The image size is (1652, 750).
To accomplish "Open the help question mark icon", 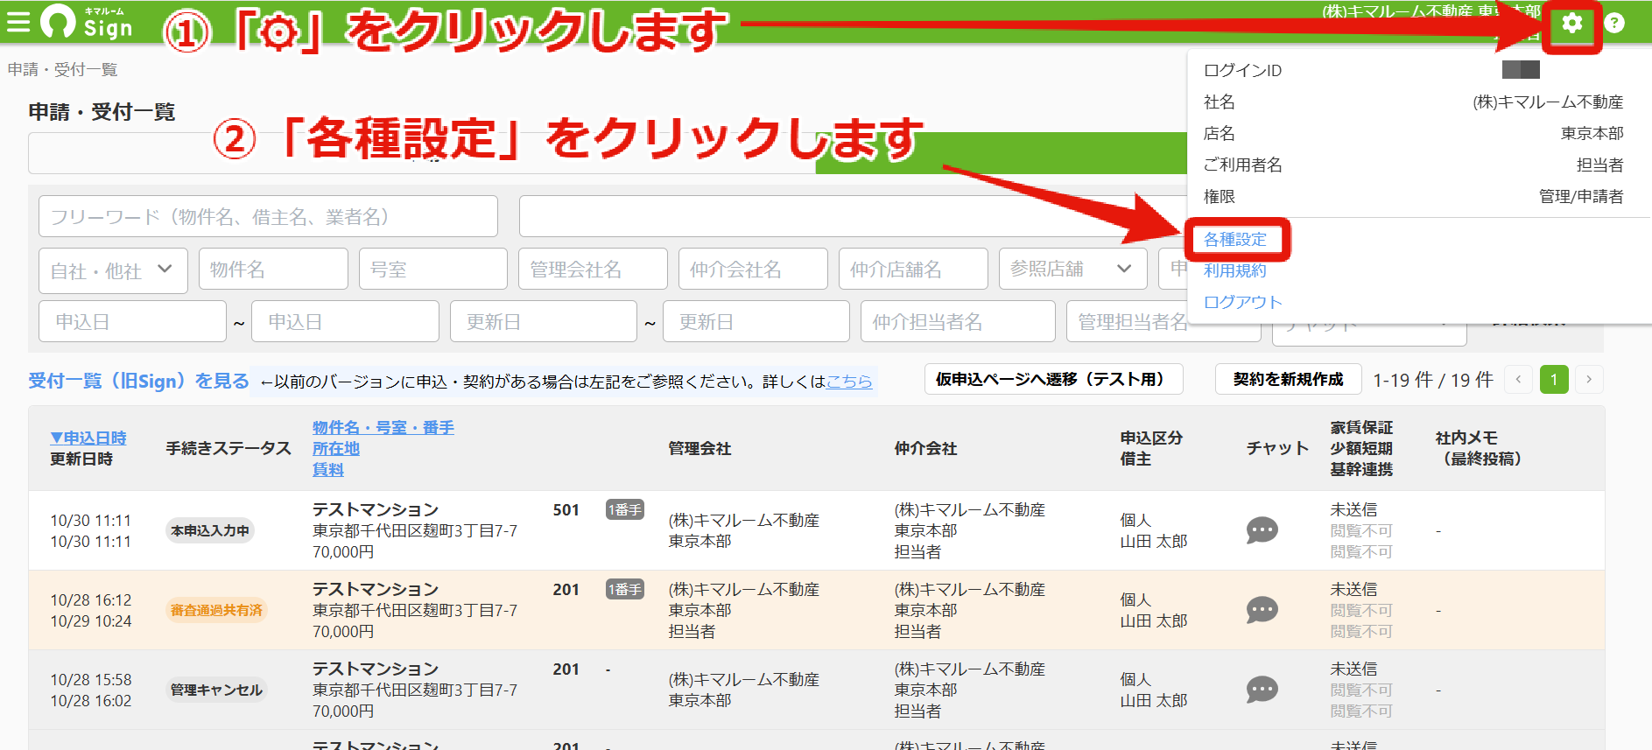I will 1615,23.
